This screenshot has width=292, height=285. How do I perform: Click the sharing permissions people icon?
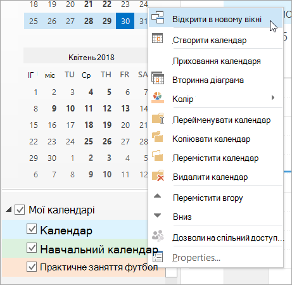click(x=158, y=236)
